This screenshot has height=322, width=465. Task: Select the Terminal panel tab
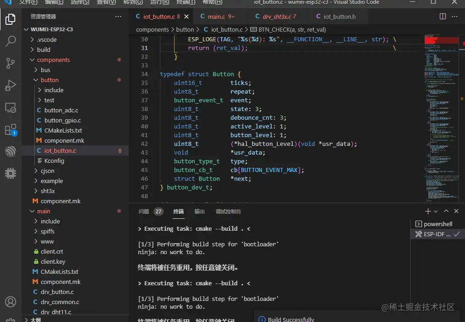tap(179, 211)
